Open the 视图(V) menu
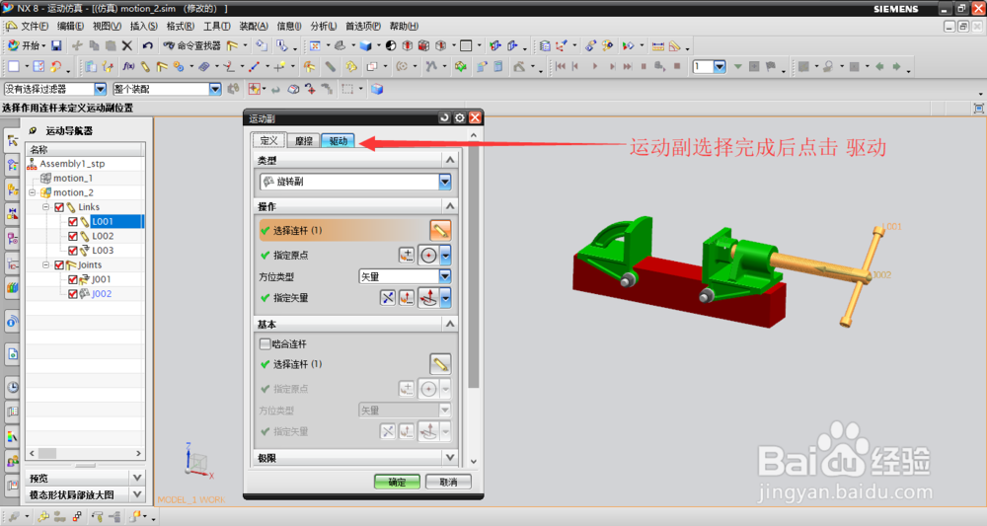The width and height of the screenshot is (987, 526). (107, 26)
